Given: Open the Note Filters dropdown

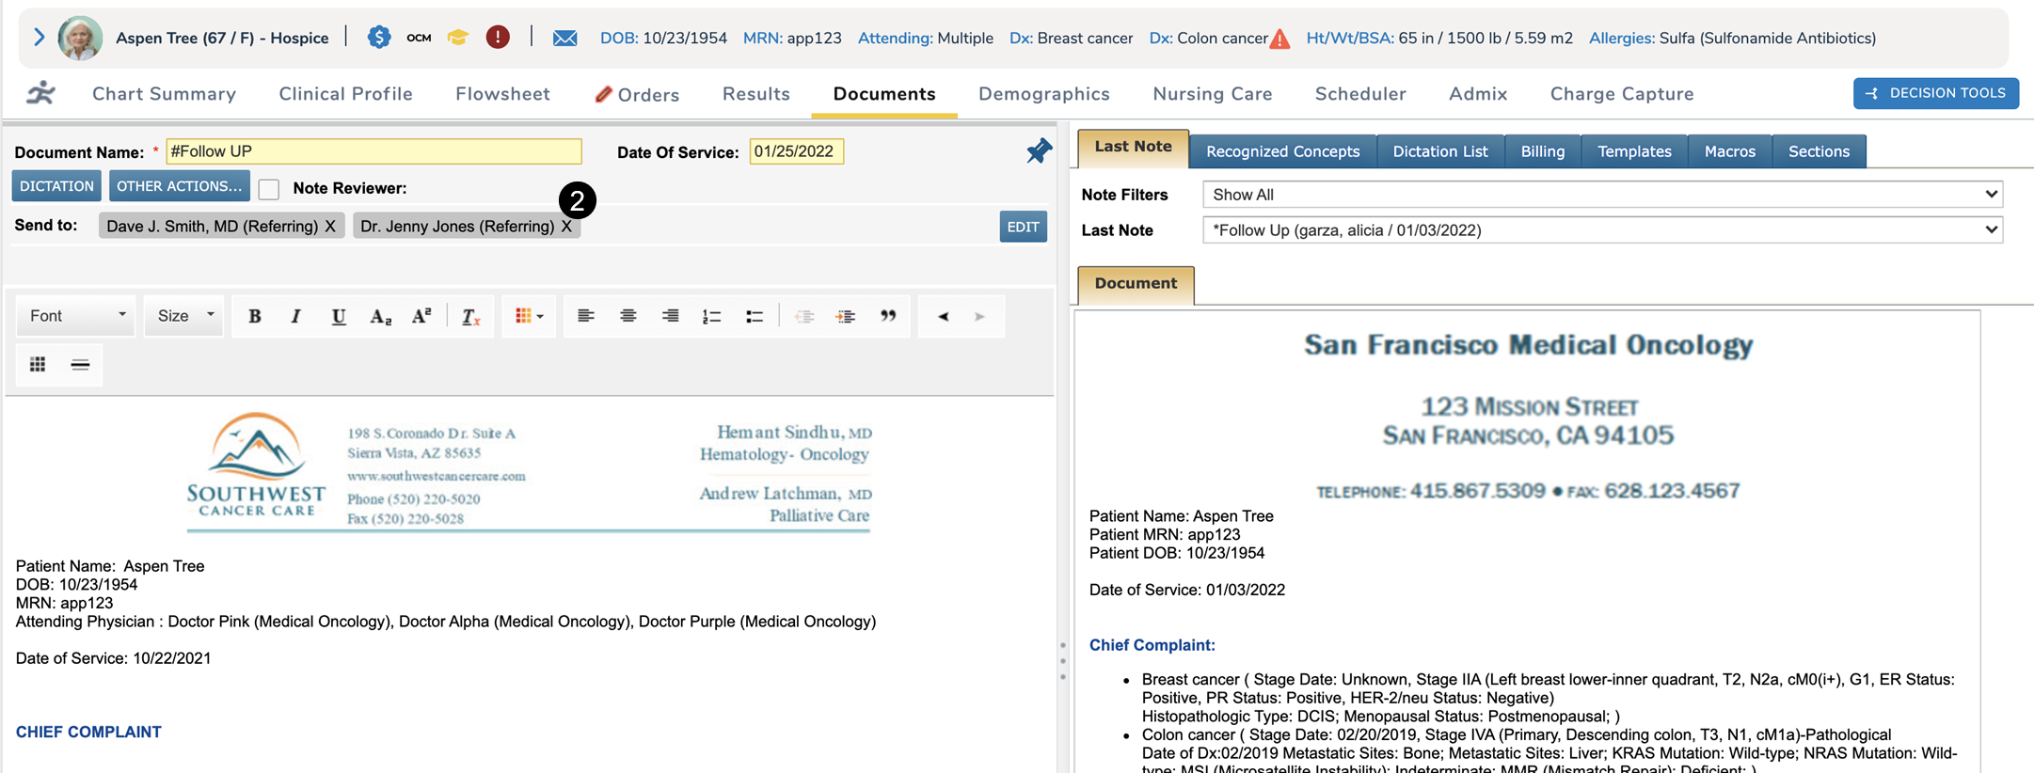Looking at the screenshot, I should click(x=1601, y=195).
